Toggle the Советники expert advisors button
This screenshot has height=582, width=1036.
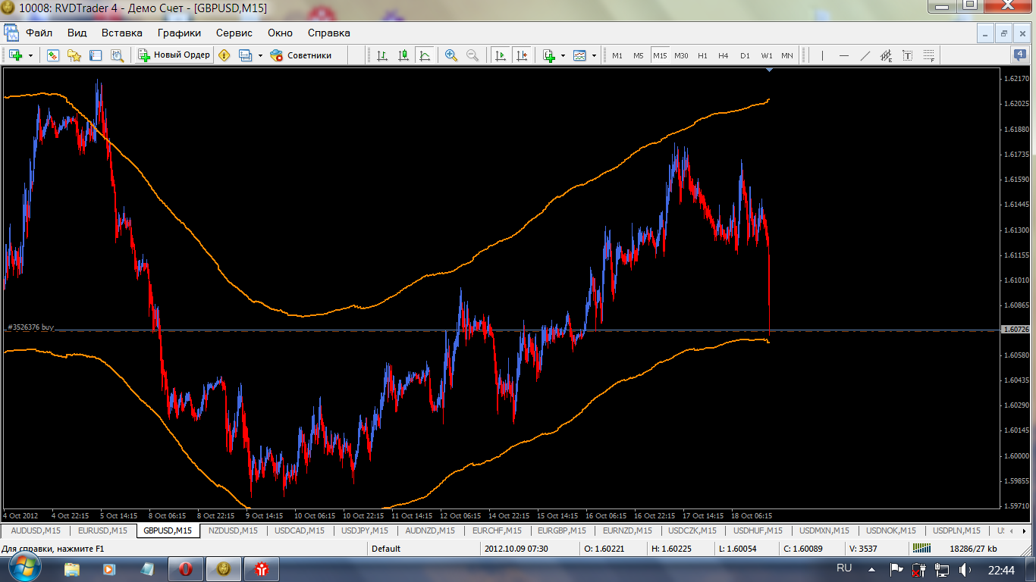point(301,55)
